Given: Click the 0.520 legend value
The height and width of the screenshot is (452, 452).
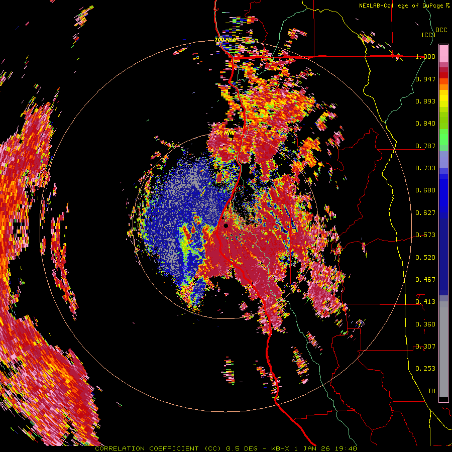Looking at the screenshot, I should click(425, 257).
